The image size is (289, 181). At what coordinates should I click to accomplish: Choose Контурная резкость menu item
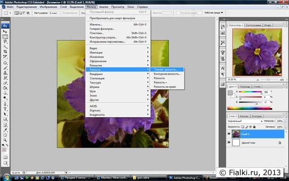coord(167,74)
